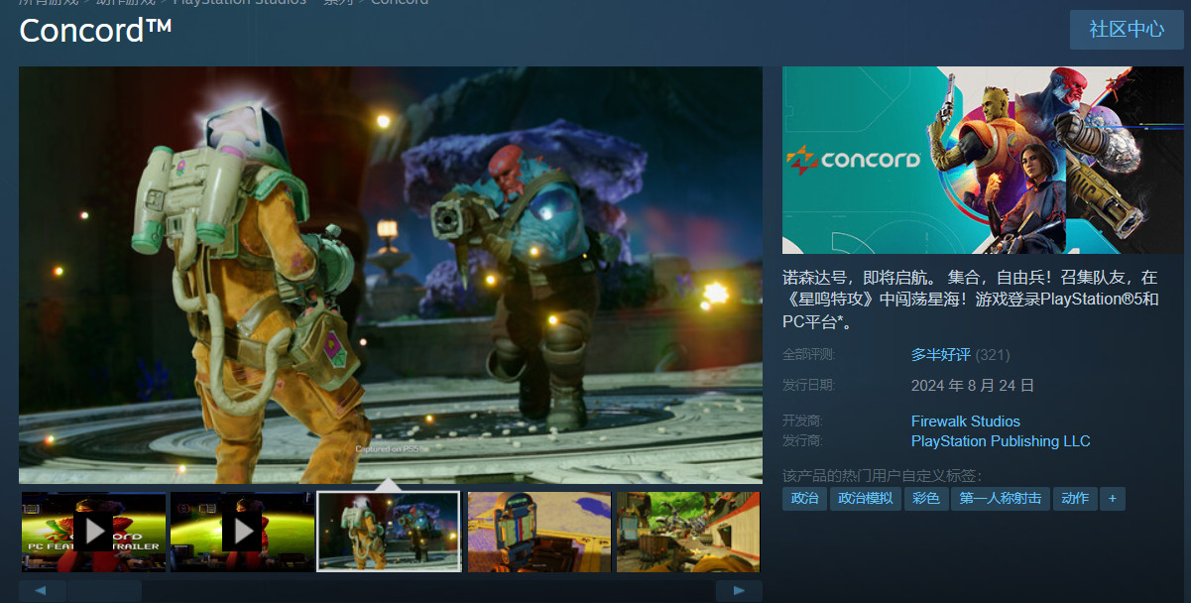This screenshot has height=603, width=1191.
Task: Click the Concord™ game title heading
Action: point(96,30)
